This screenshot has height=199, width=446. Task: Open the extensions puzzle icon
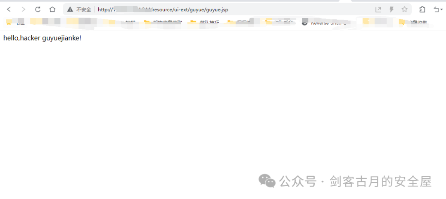(x=422, y=9)
